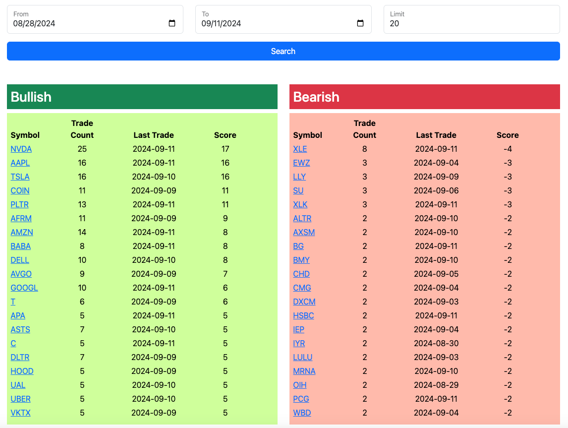Open the OIH symbol link

point(300,385)
